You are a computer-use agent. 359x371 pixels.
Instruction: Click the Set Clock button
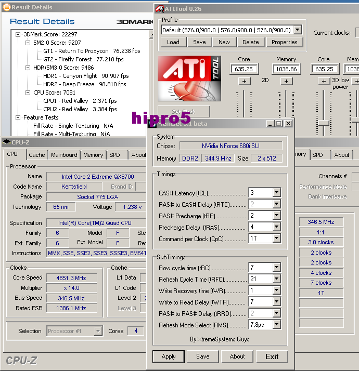(184, 111)
